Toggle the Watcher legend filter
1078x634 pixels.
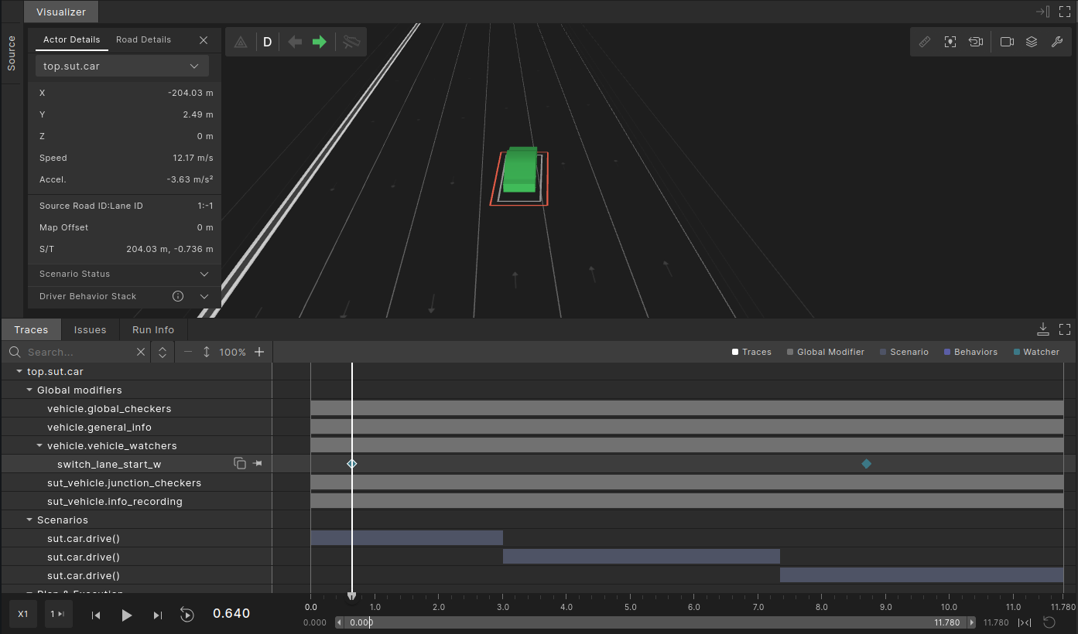pos(1035,352)
